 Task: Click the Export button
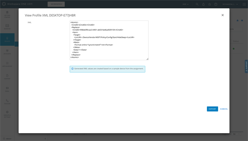click(x=212, y=109)
